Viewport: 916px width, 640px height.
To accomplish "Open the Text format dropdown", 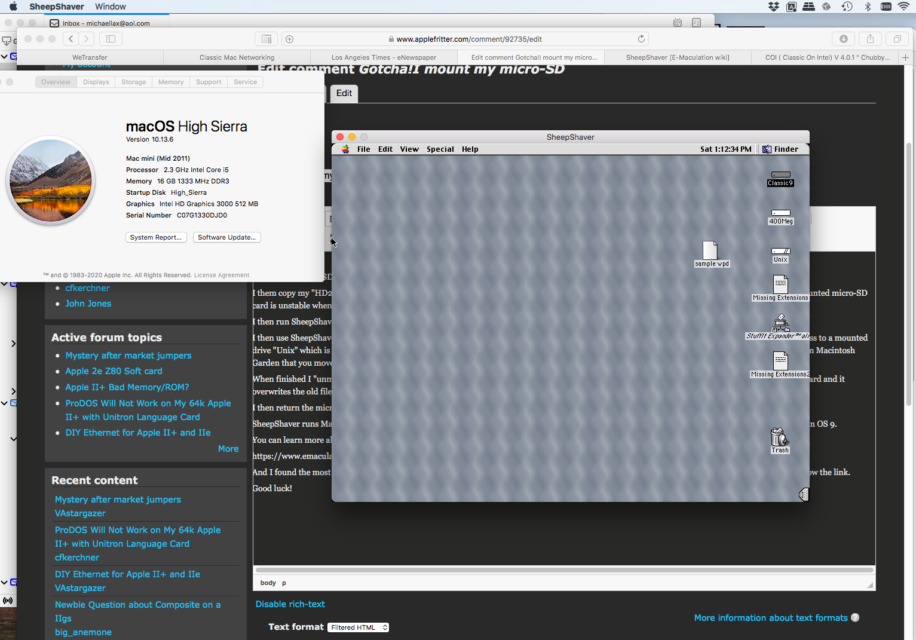I will pos(358,627).
